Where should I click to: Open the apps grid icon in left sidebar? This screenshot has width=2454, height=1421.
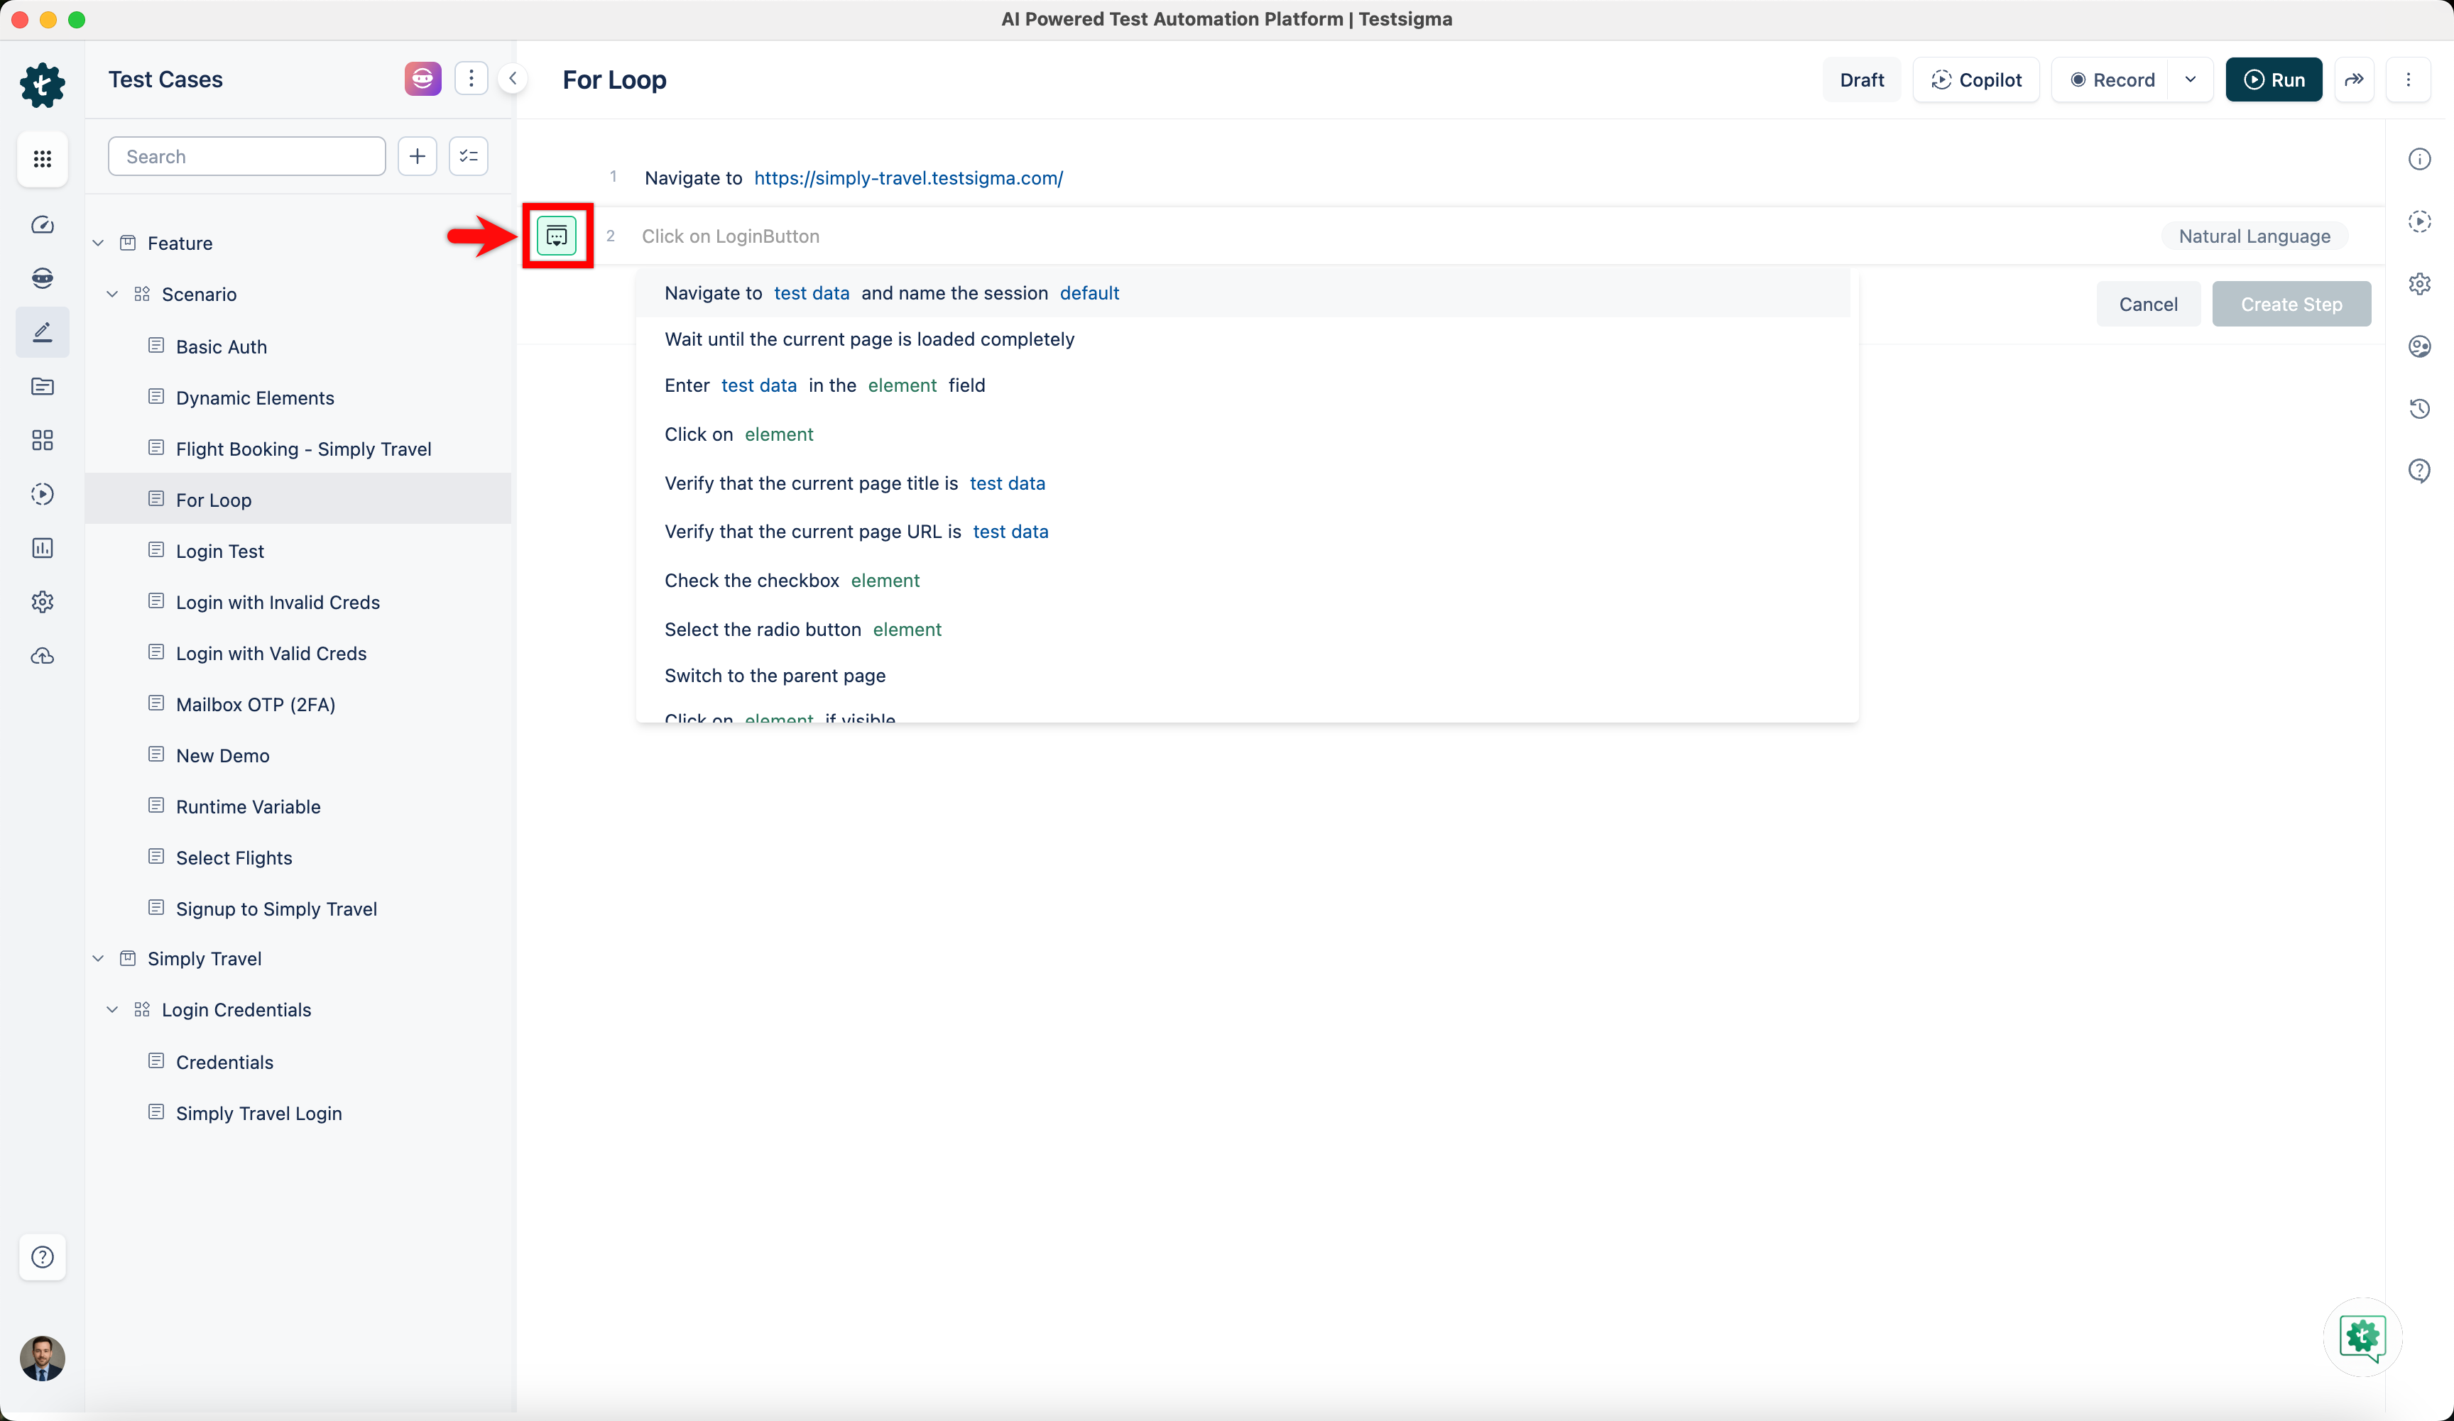pyautogui.click(x=42, y=159)
